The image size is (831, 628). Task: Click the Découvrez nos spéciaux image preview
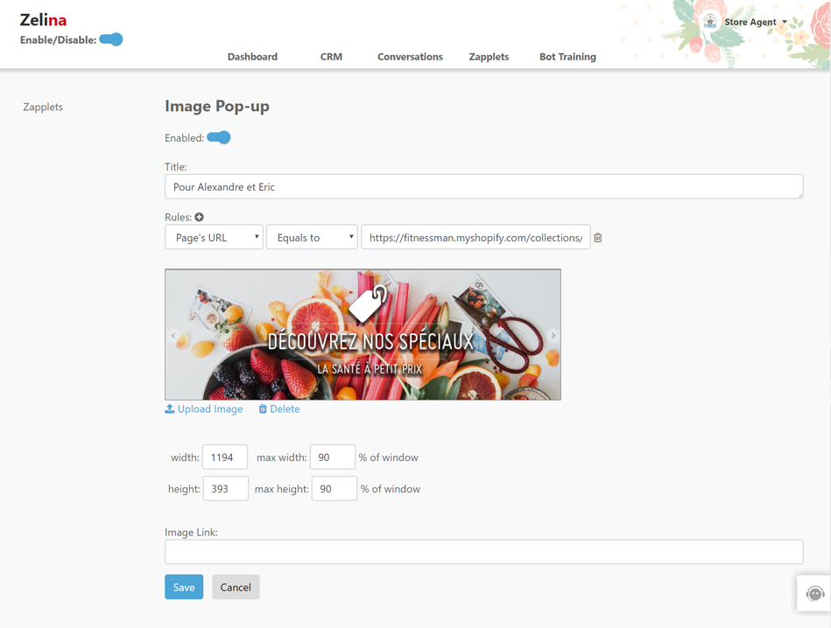363,335
